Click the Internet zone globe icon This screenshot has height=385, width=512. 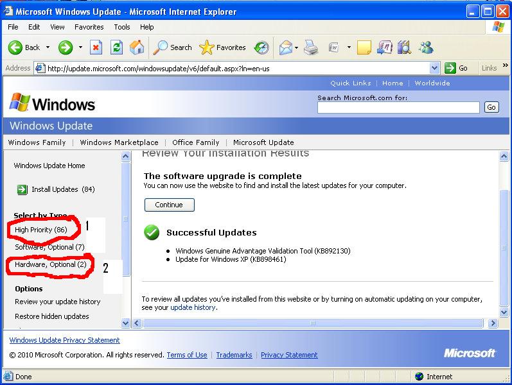point(419,377)
